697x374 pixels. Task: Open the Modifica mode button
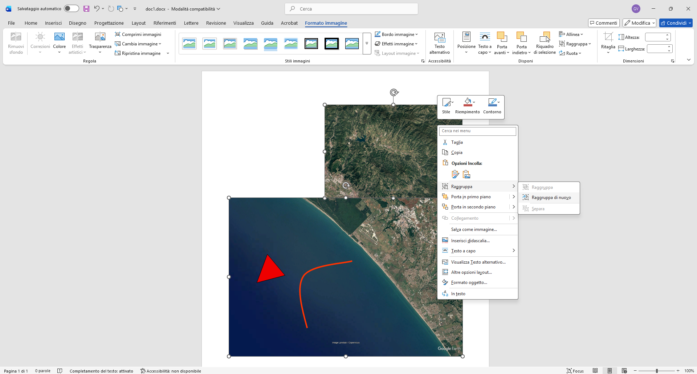coord(639,23)
